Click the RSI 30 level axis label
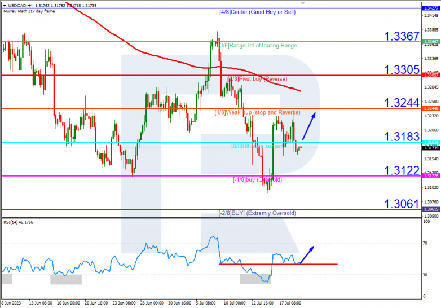The width and height of the screenshot is (441, 308). 425,275
